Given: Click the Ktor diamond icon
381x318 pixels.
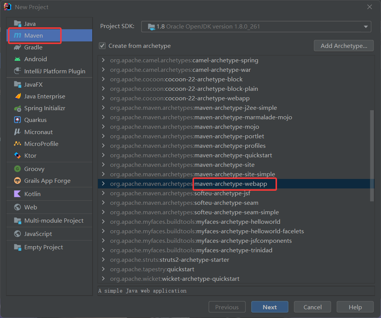Looking at the screenshot, I should [x=17, y=155].
